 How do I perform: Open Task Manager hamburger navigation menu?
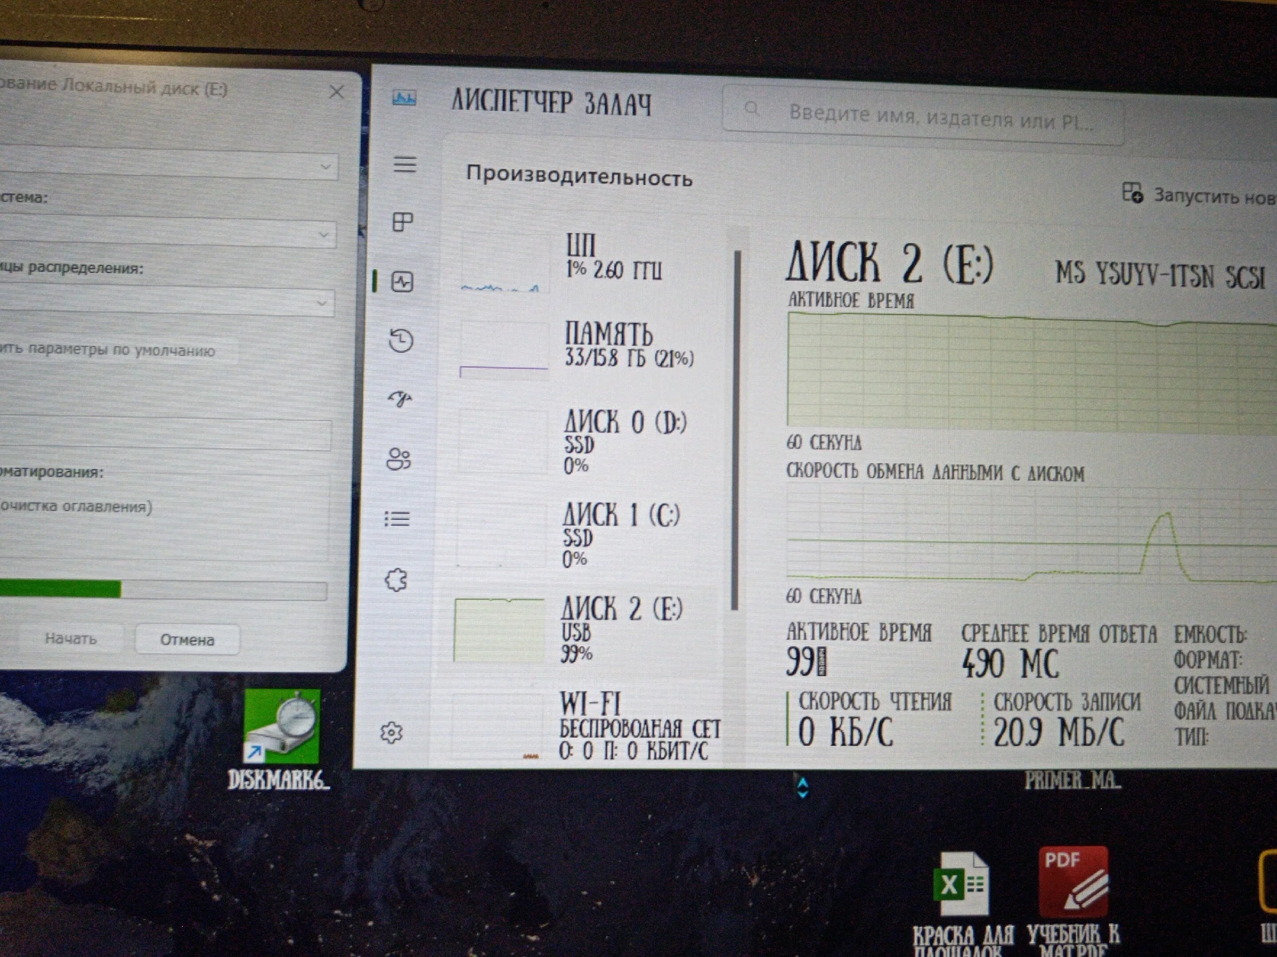pyautogui.click(x=404, y=165)
